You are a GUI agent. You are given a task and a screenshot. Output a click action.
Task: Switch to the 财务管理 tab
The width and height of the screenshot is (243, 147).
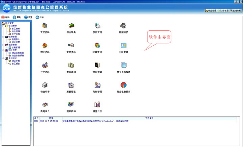coord(223,10)
